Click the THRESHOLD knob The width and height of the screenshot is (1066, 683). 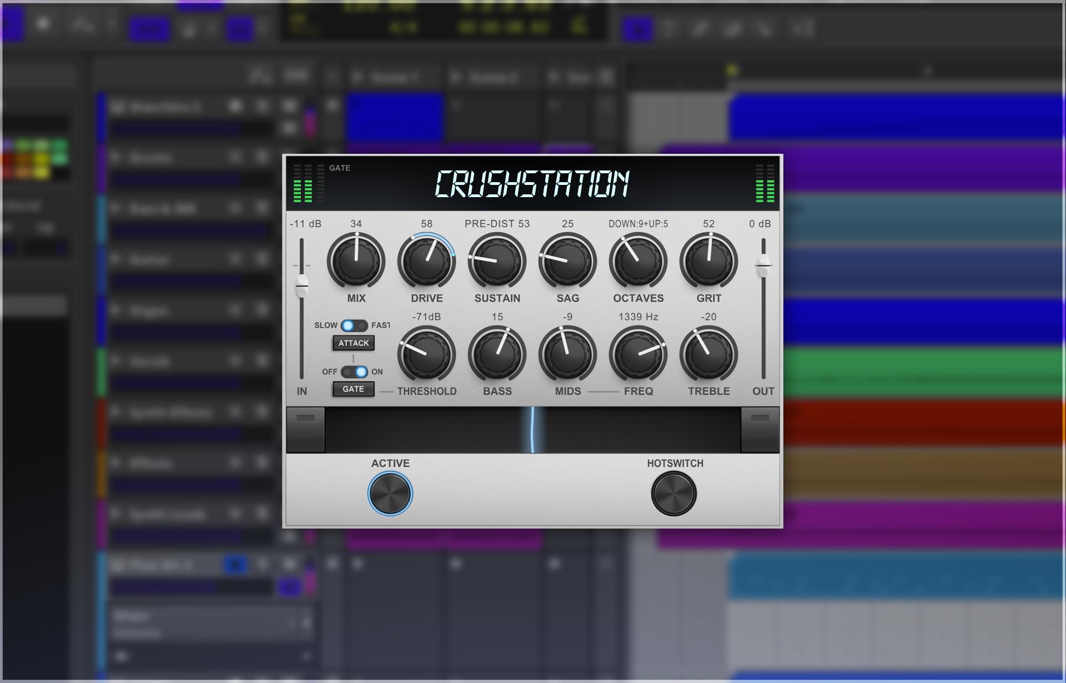(x=426, y=354)
